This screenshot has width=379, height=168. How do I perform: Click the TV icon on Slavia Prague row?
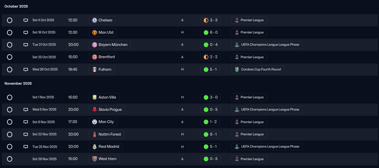pyautogui.click(x=26, y=110)
